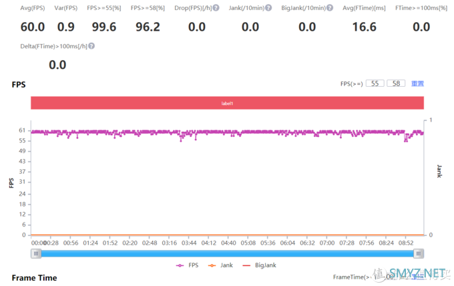Open help icon beside BigJank(/10min)

(330, 8)
